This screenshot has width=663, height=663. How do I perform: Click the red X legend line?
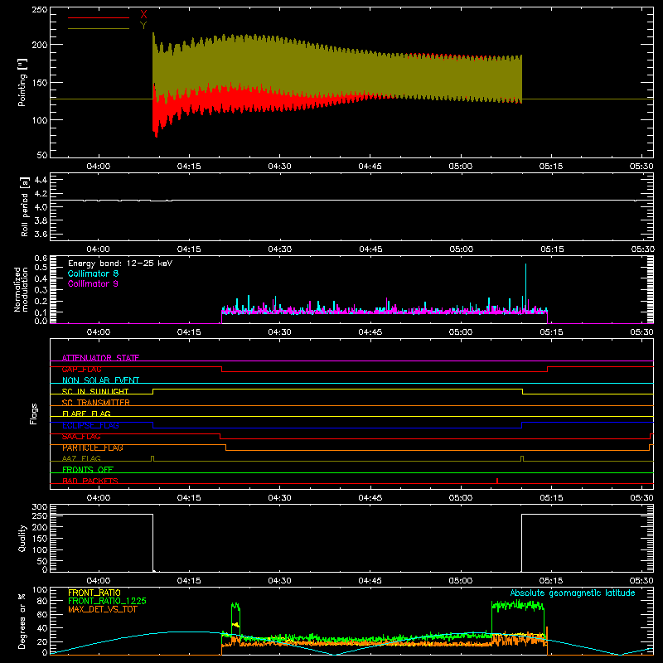(x=99, y=17)
